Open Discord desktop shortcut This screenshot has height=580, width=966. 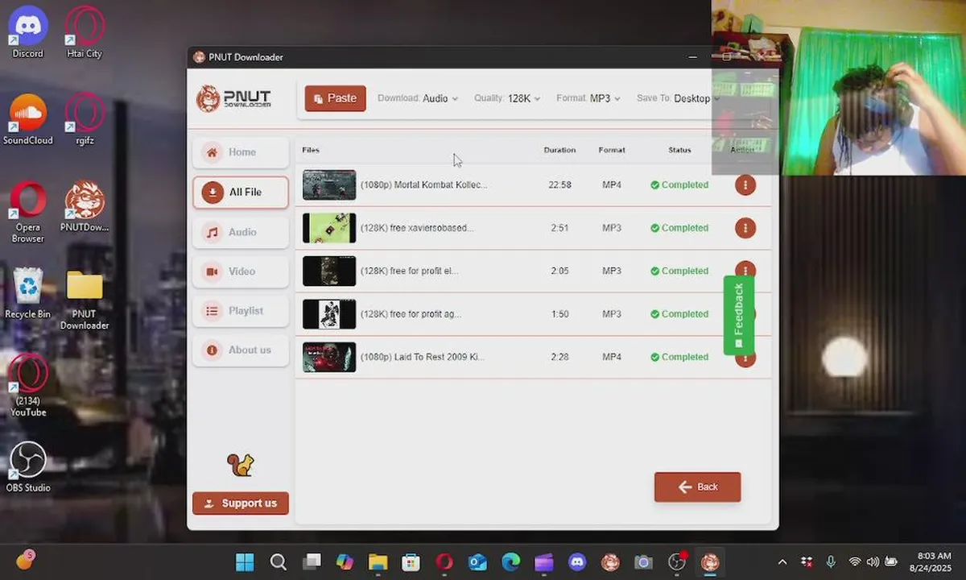(x=27, y=32)
